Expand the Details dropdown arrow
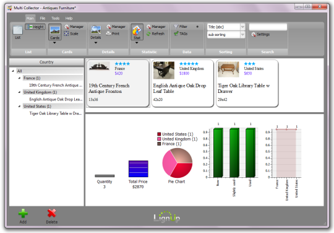Screen dimensions: 334x233 [96, 43]
